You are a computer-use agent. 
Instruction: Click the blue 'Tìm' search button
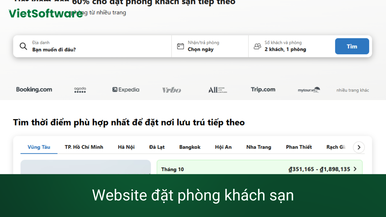pos(352,46)
